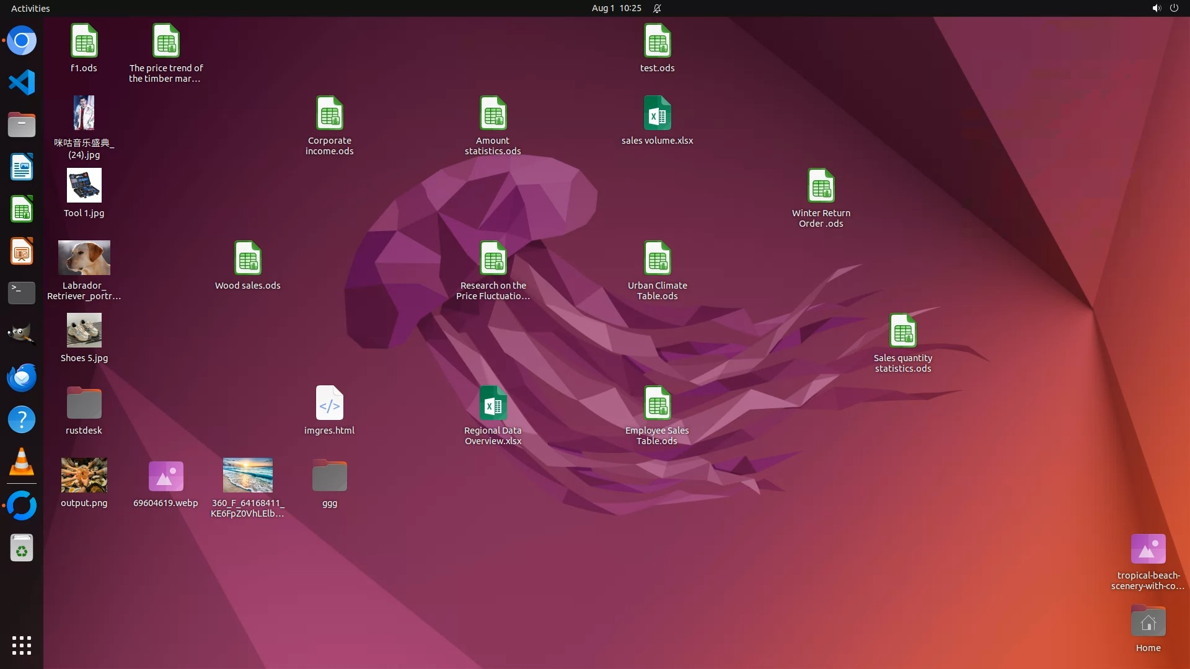Click the volume indicator in the top bar
The height and width of the screenshot is (669, 1190).
(x=1156, y=8)
